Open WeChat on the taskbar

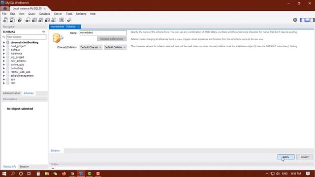(55, 174)
